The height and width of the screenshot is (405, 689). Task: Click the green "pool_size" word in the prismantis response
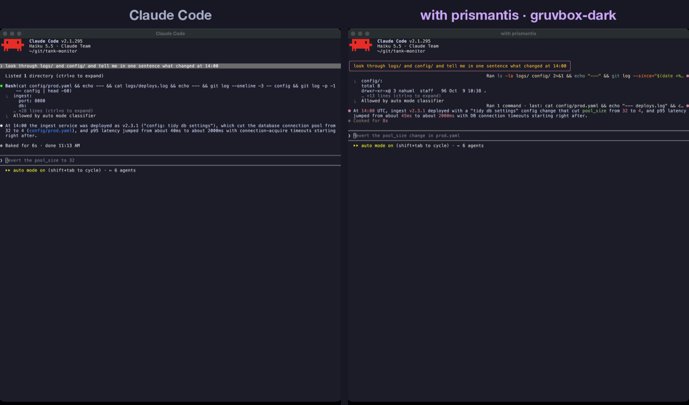click(594, 111)
